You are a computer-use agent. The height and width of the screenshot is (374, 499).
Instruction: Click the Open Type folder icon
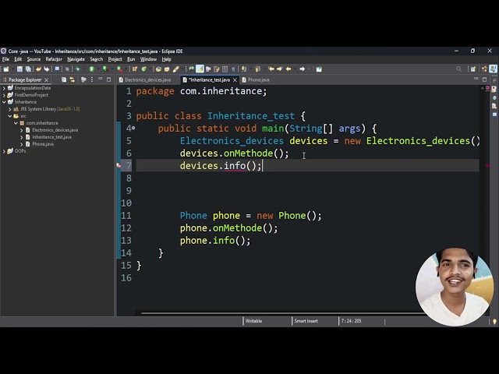158,69
